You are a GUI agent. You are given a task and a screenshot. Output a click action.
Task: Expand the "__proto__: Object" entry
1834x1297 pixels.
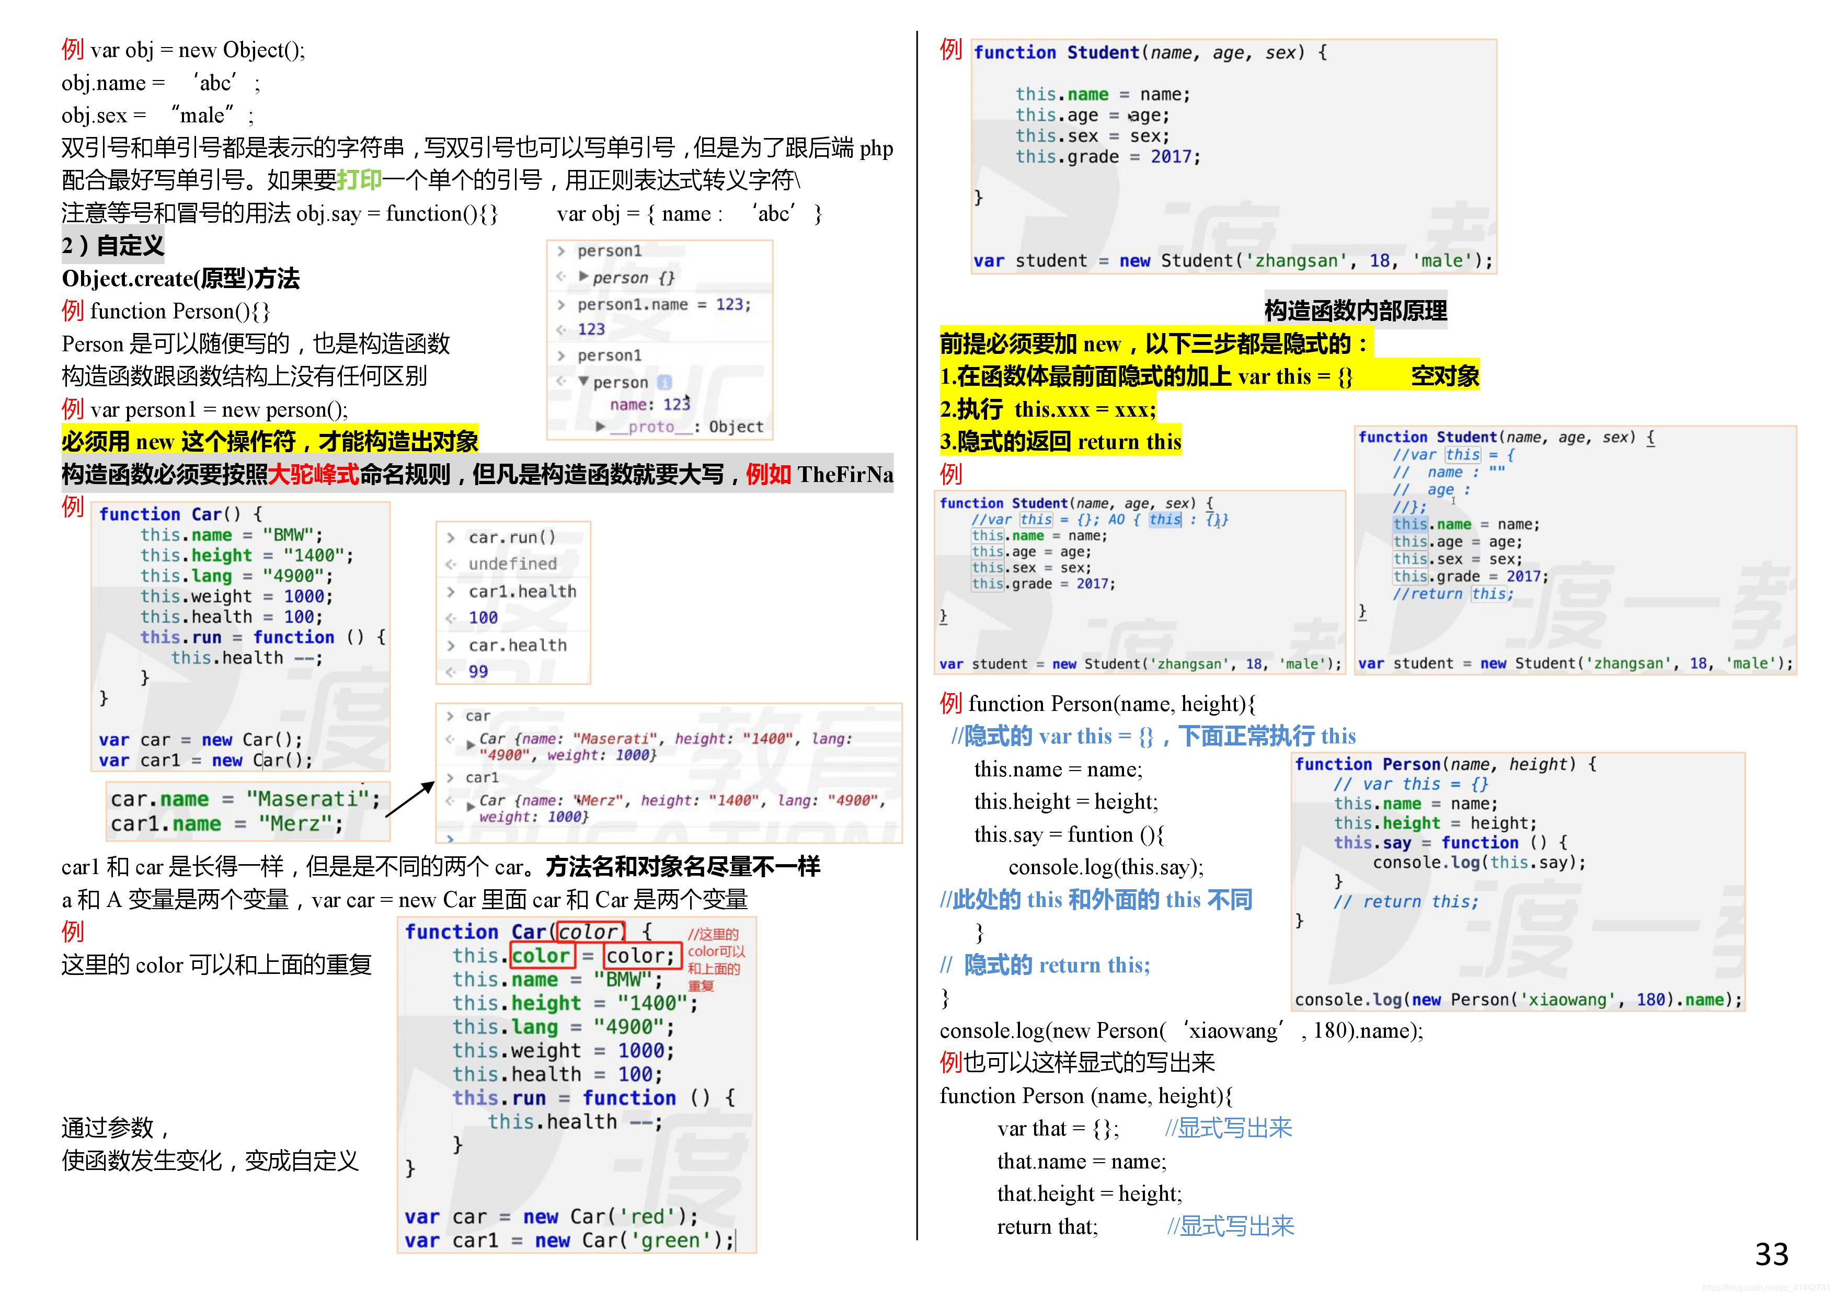[601, 427]
